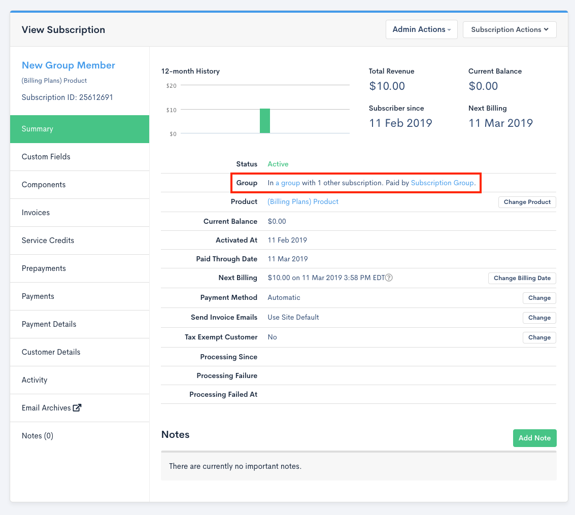Open the 'a group' link
This screenshot has width=575, height=515.
coord(288,183)
